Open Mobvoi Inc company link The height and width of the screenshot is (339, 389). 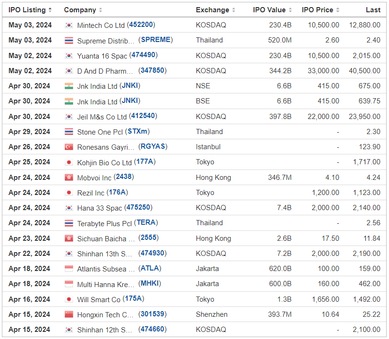[x=94, y=178]
